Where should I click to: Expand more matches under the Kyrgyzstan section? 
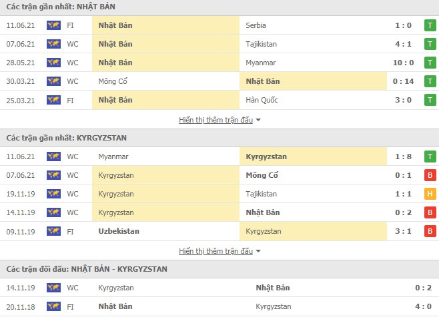pyautogui.click(x=216, y=251)
